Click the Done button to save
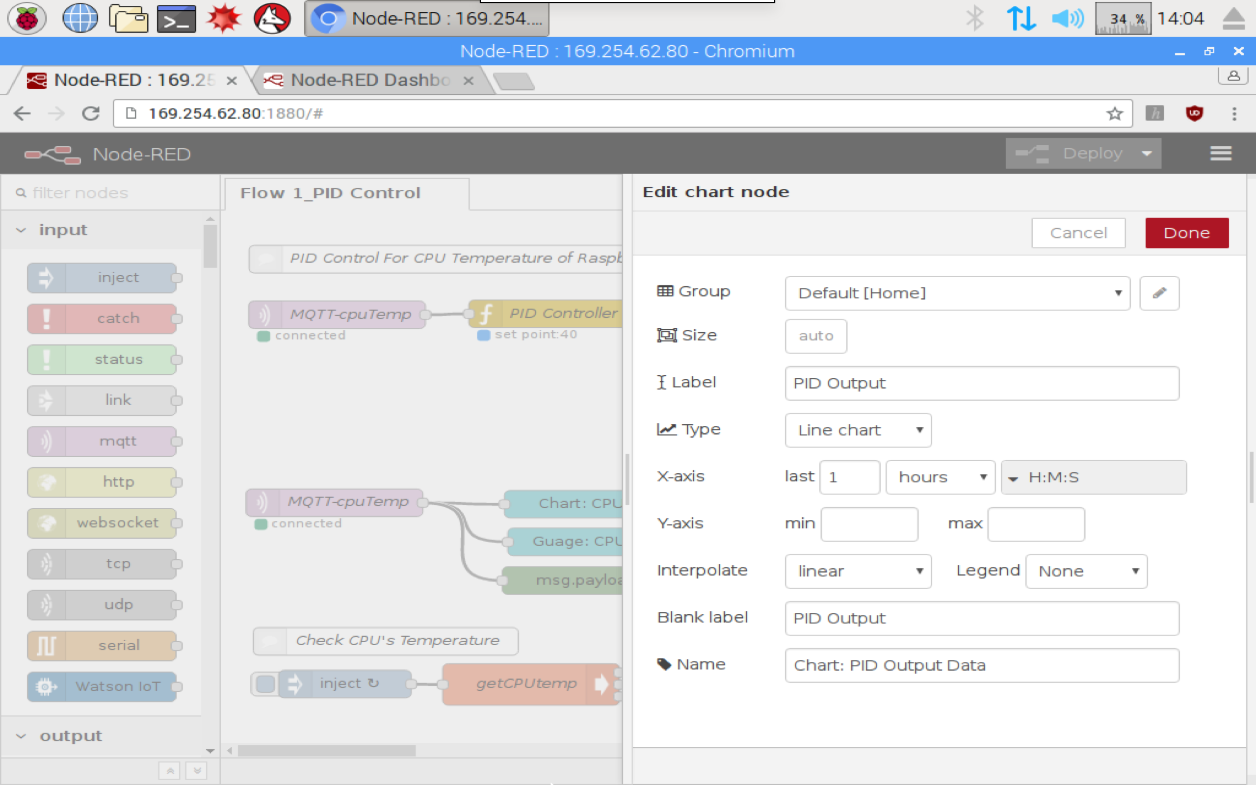 coord(1187,233)
